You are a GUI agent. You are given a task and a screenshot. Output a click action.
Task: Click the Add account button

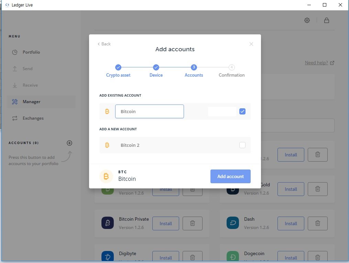230,176
